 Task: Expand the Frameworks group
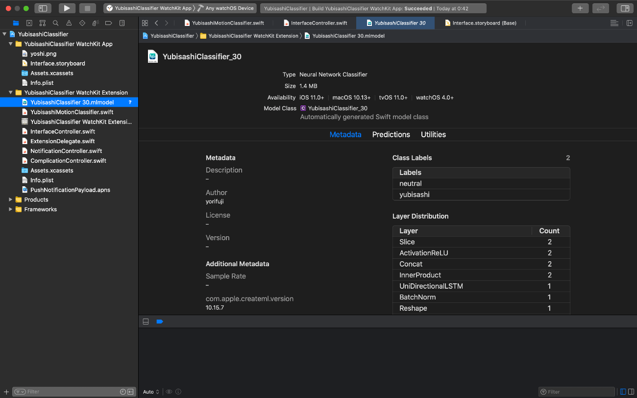tap(11, 209)
